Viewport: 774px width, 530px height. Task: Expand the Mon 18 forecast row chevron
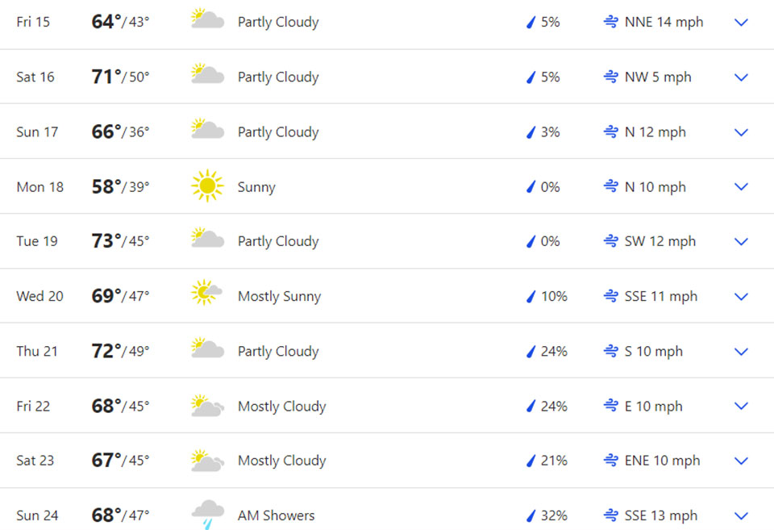pyautogui.click(x=742, y=187)
